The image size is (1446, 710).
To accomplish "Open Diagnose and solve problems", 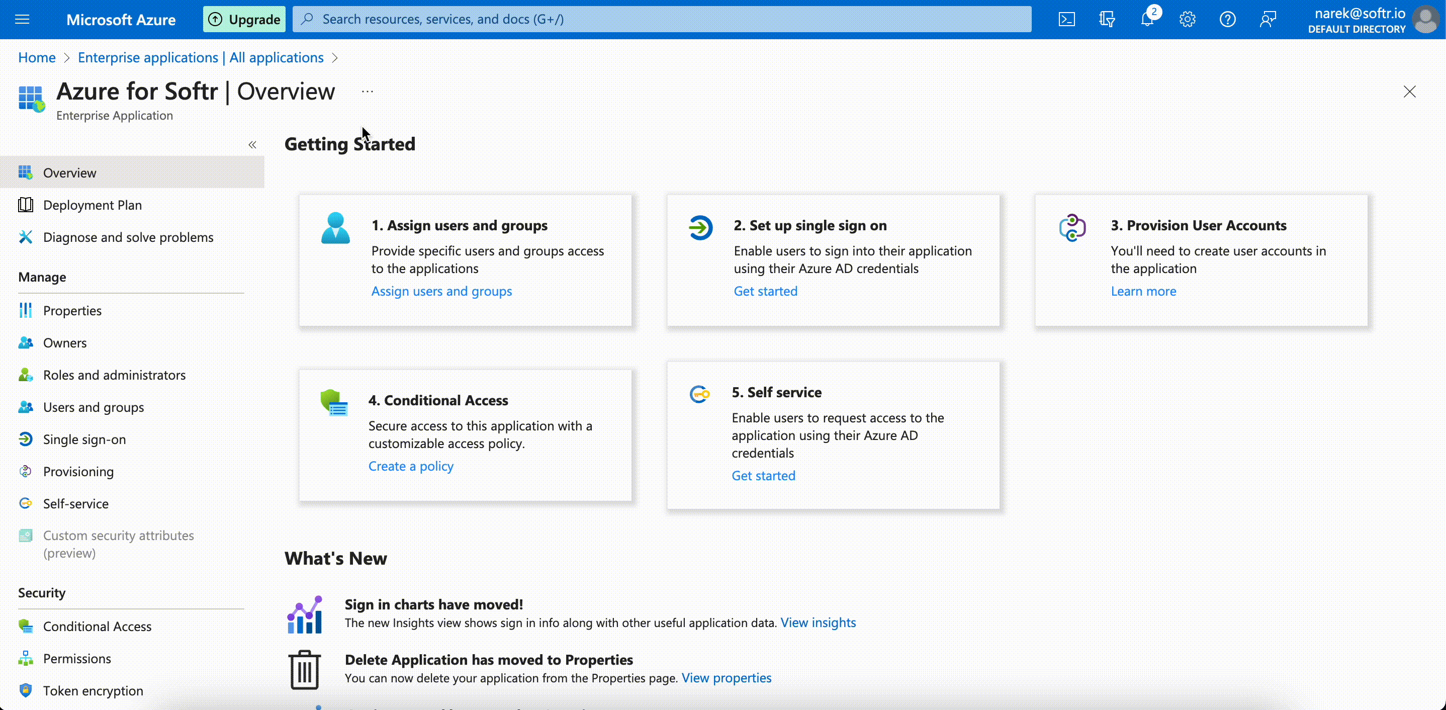I will pyautogui.click(x=128, y=237).
